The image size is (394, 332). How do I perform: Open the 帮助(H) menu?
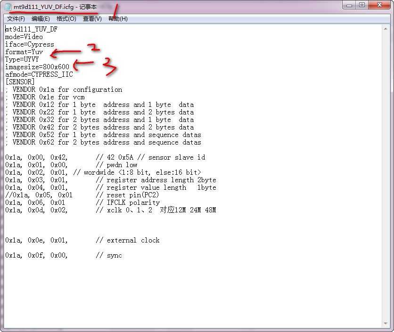click(118, 18)
